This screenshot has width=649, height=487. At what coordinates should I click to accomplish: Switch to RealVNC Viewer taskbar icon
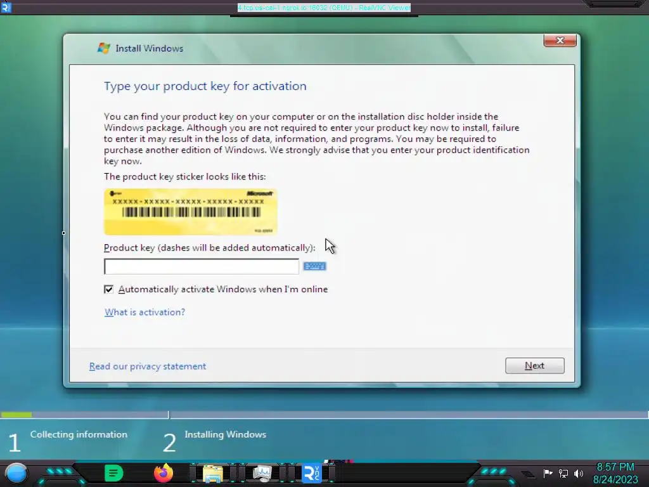312,473
